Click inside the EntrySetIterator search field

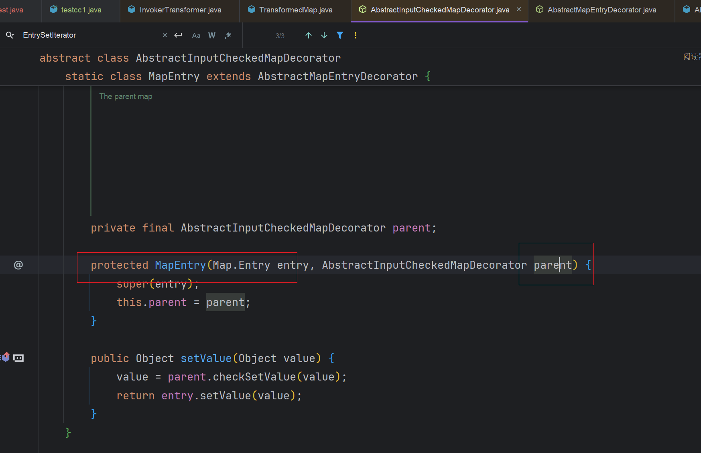[x=88, y=35]
